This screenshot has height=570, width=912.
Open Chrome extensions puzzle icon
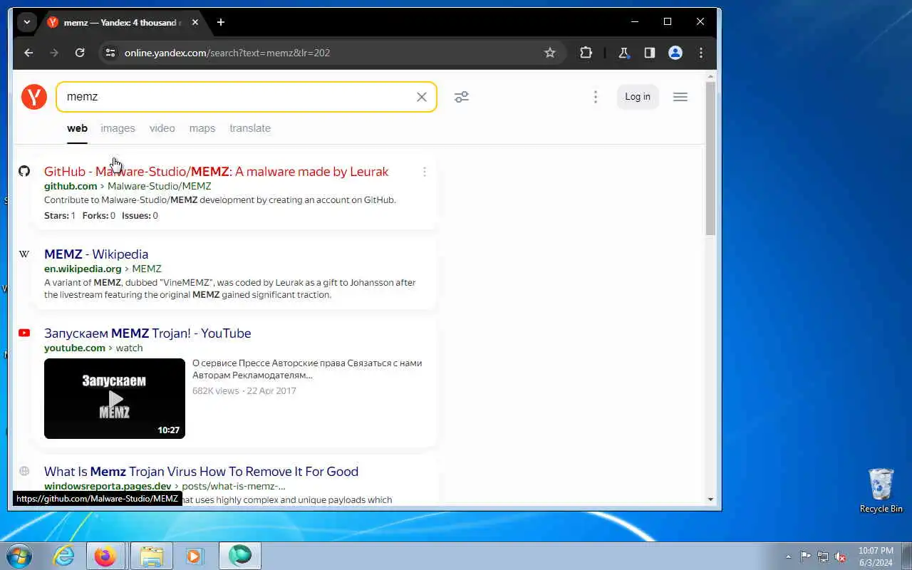586,53
